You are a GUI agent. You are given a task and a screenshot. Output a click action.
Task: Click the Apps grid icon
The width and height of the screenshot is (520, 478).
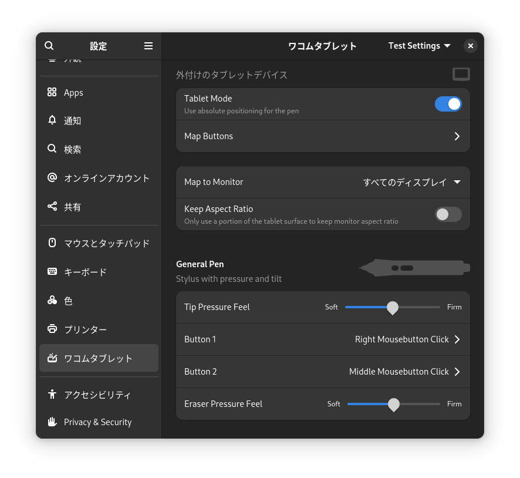point(52,92)
